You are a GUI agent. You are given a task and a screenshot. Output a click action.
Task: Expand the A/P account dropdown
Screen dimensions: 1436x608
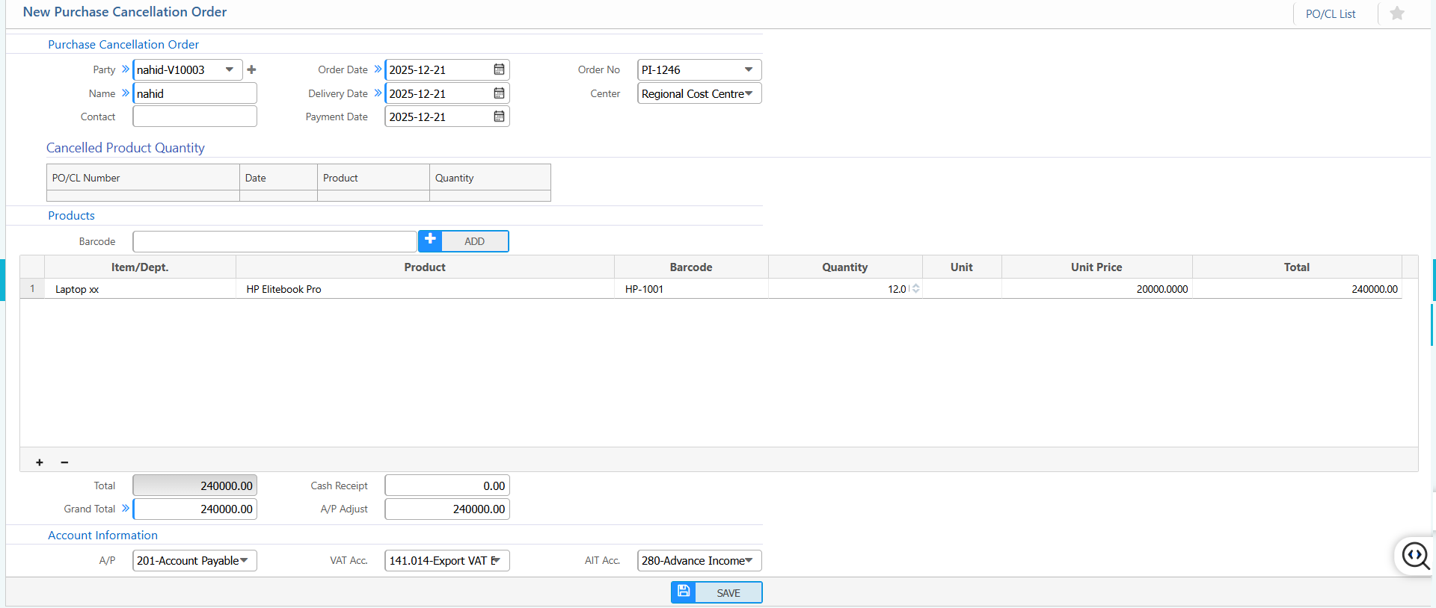click(244, 560)
